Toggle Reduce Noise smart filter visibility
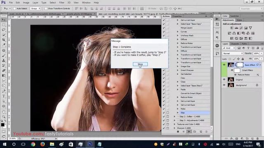The height and width of the screenshot is (148, 264). coord(236,75)
